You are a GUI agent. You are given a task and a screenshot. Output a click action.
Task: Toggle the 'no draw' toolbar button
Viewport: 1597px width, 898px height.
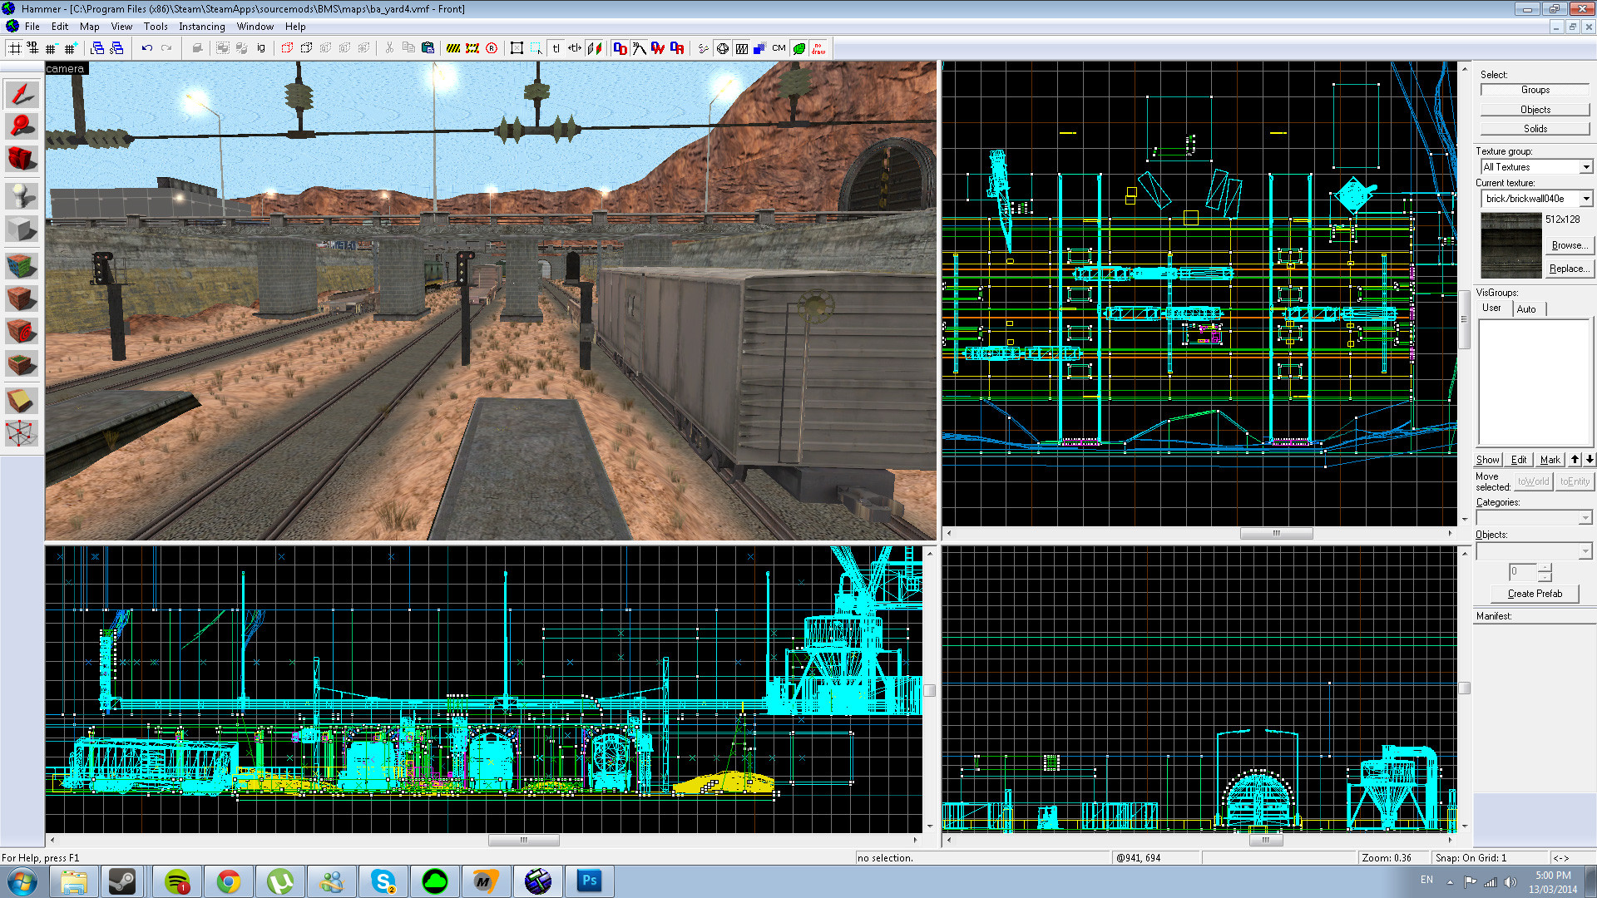click(818, 48)
